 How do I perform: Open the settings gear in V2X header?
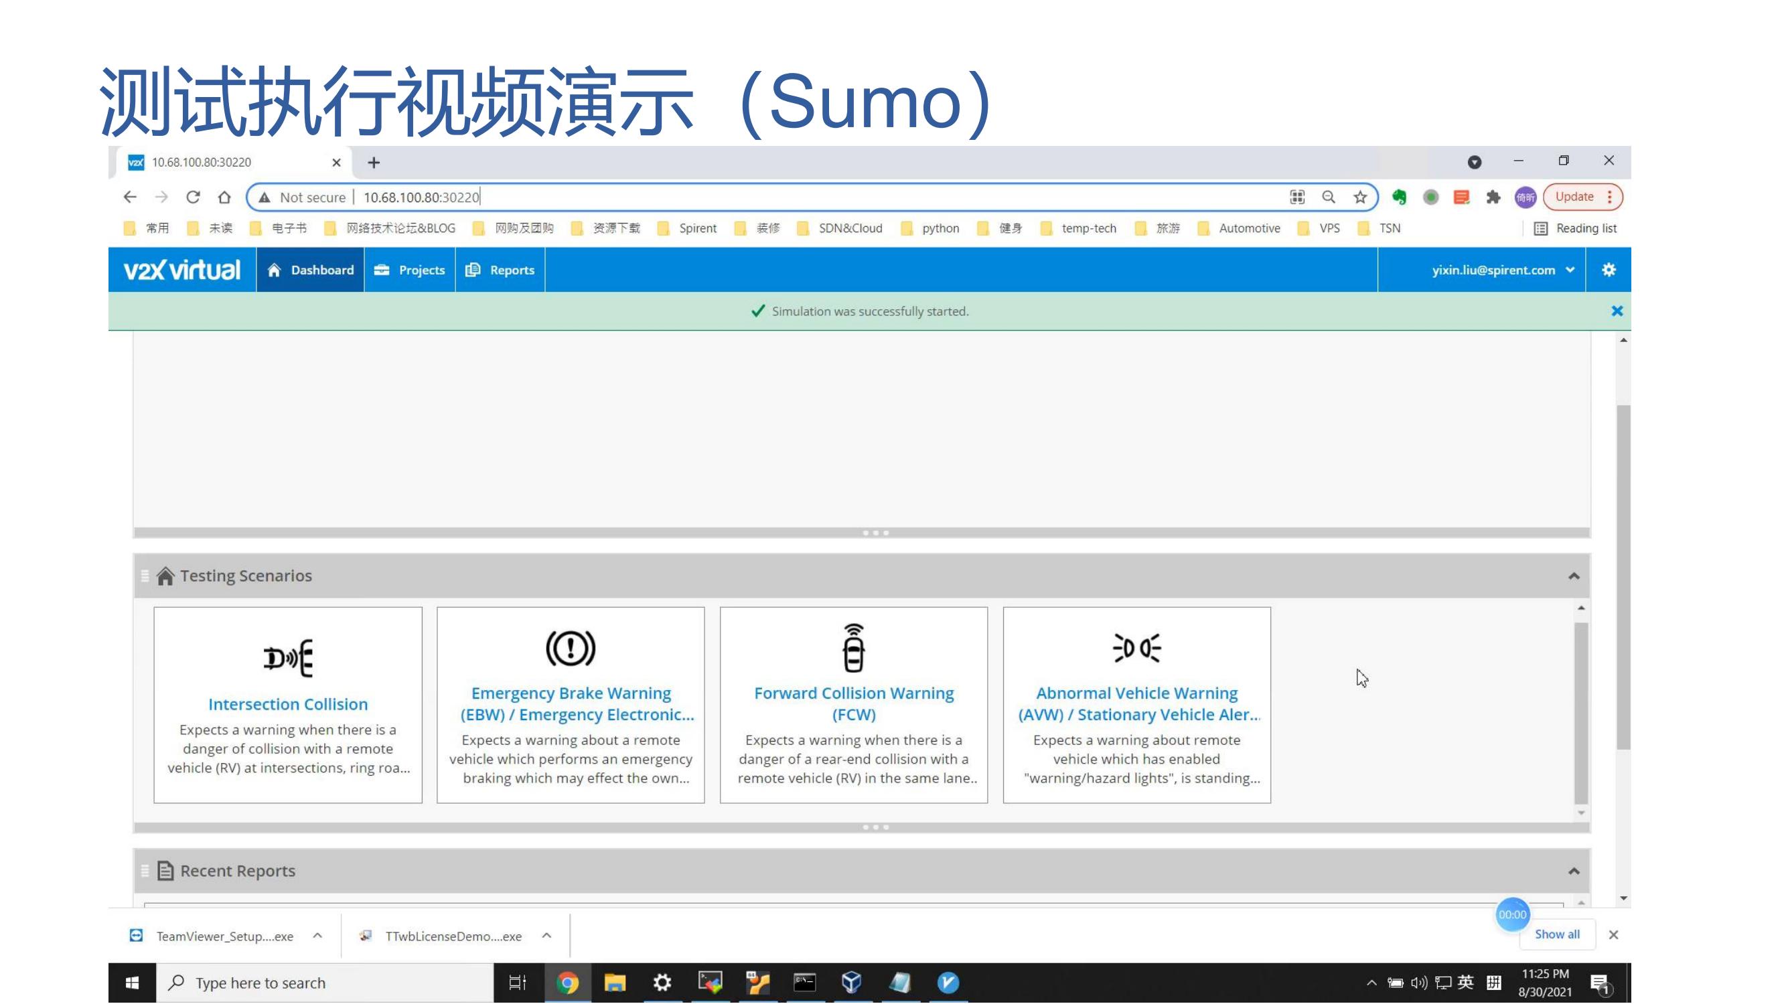(x=1609, y=270)
